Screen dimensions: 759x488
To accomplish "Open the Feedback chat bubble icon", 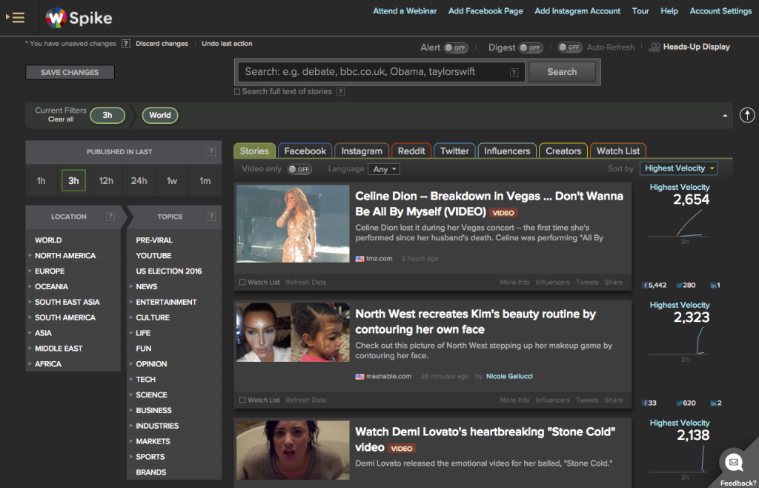I will point(734,462).
